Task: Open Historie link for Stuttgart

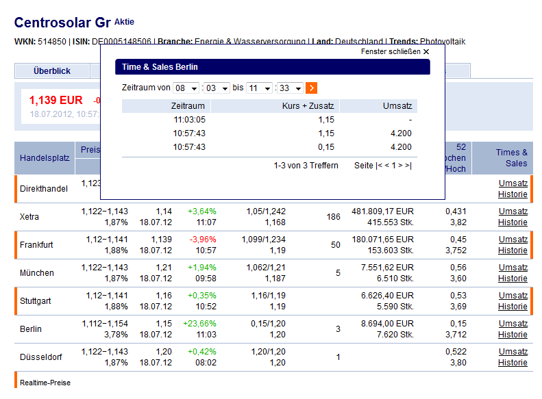Action: coord(513,306)
